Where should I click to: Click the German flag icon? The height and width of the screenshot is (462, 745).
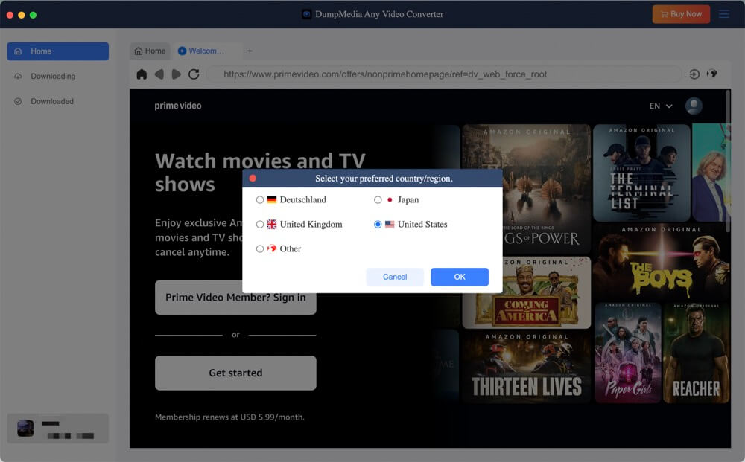[272, 199]
